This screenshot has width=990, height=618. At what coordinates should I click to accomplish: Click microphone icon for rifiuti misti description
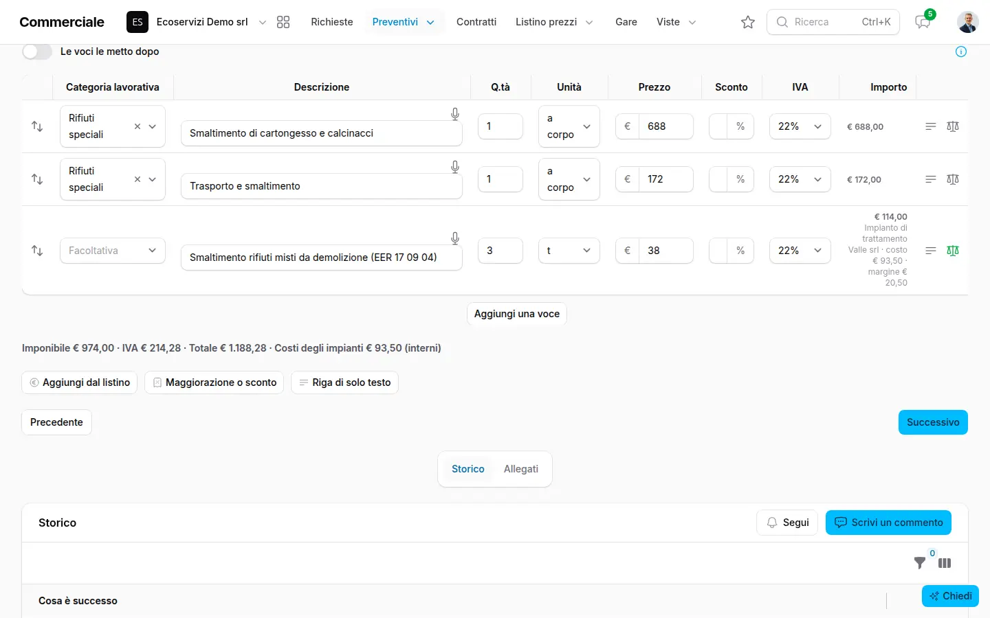click(455, 238)
